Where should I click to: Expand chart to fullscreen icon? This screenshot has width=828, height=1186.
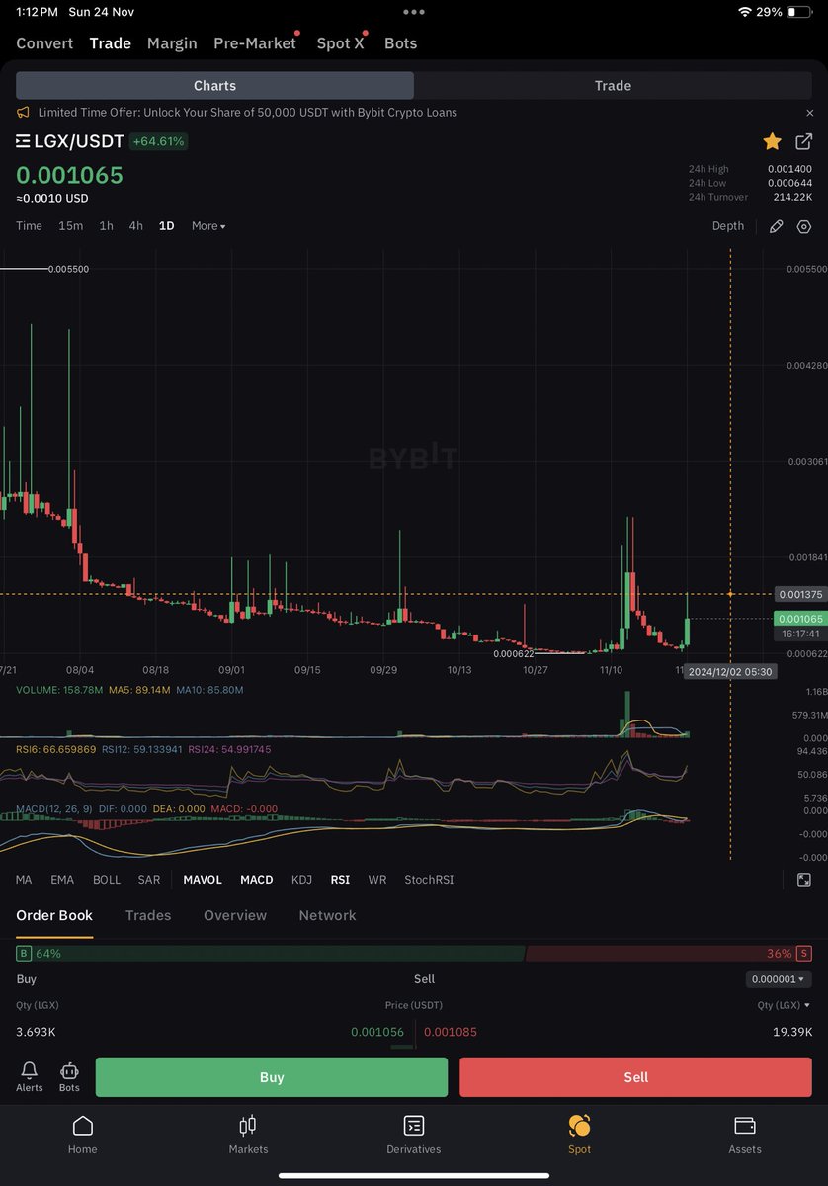click(x=804, y=880)
